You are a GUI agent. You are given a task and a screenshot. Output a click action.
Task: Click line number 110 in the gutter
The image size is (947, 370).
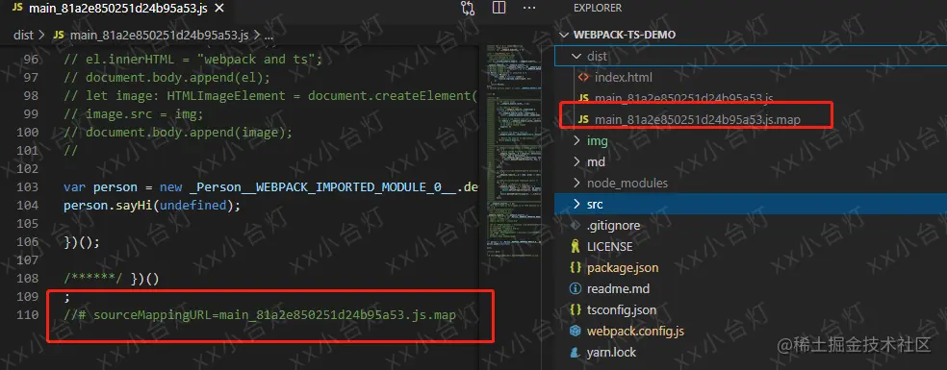(x=28, y=315)
